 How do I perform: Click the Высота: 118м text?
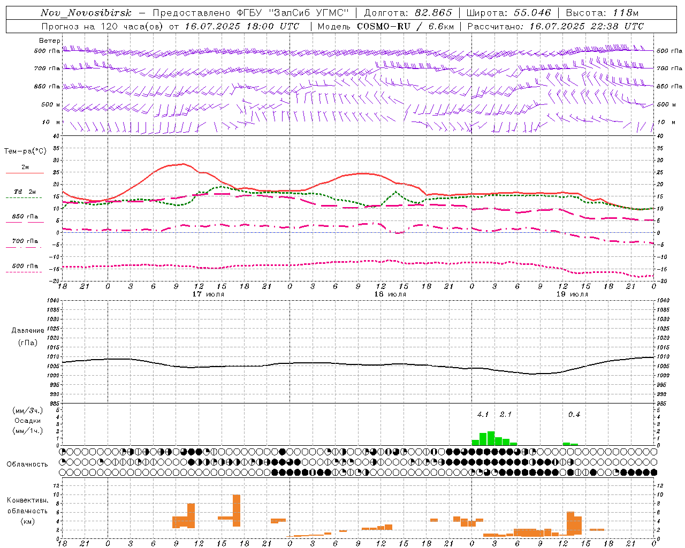(602, 13)
